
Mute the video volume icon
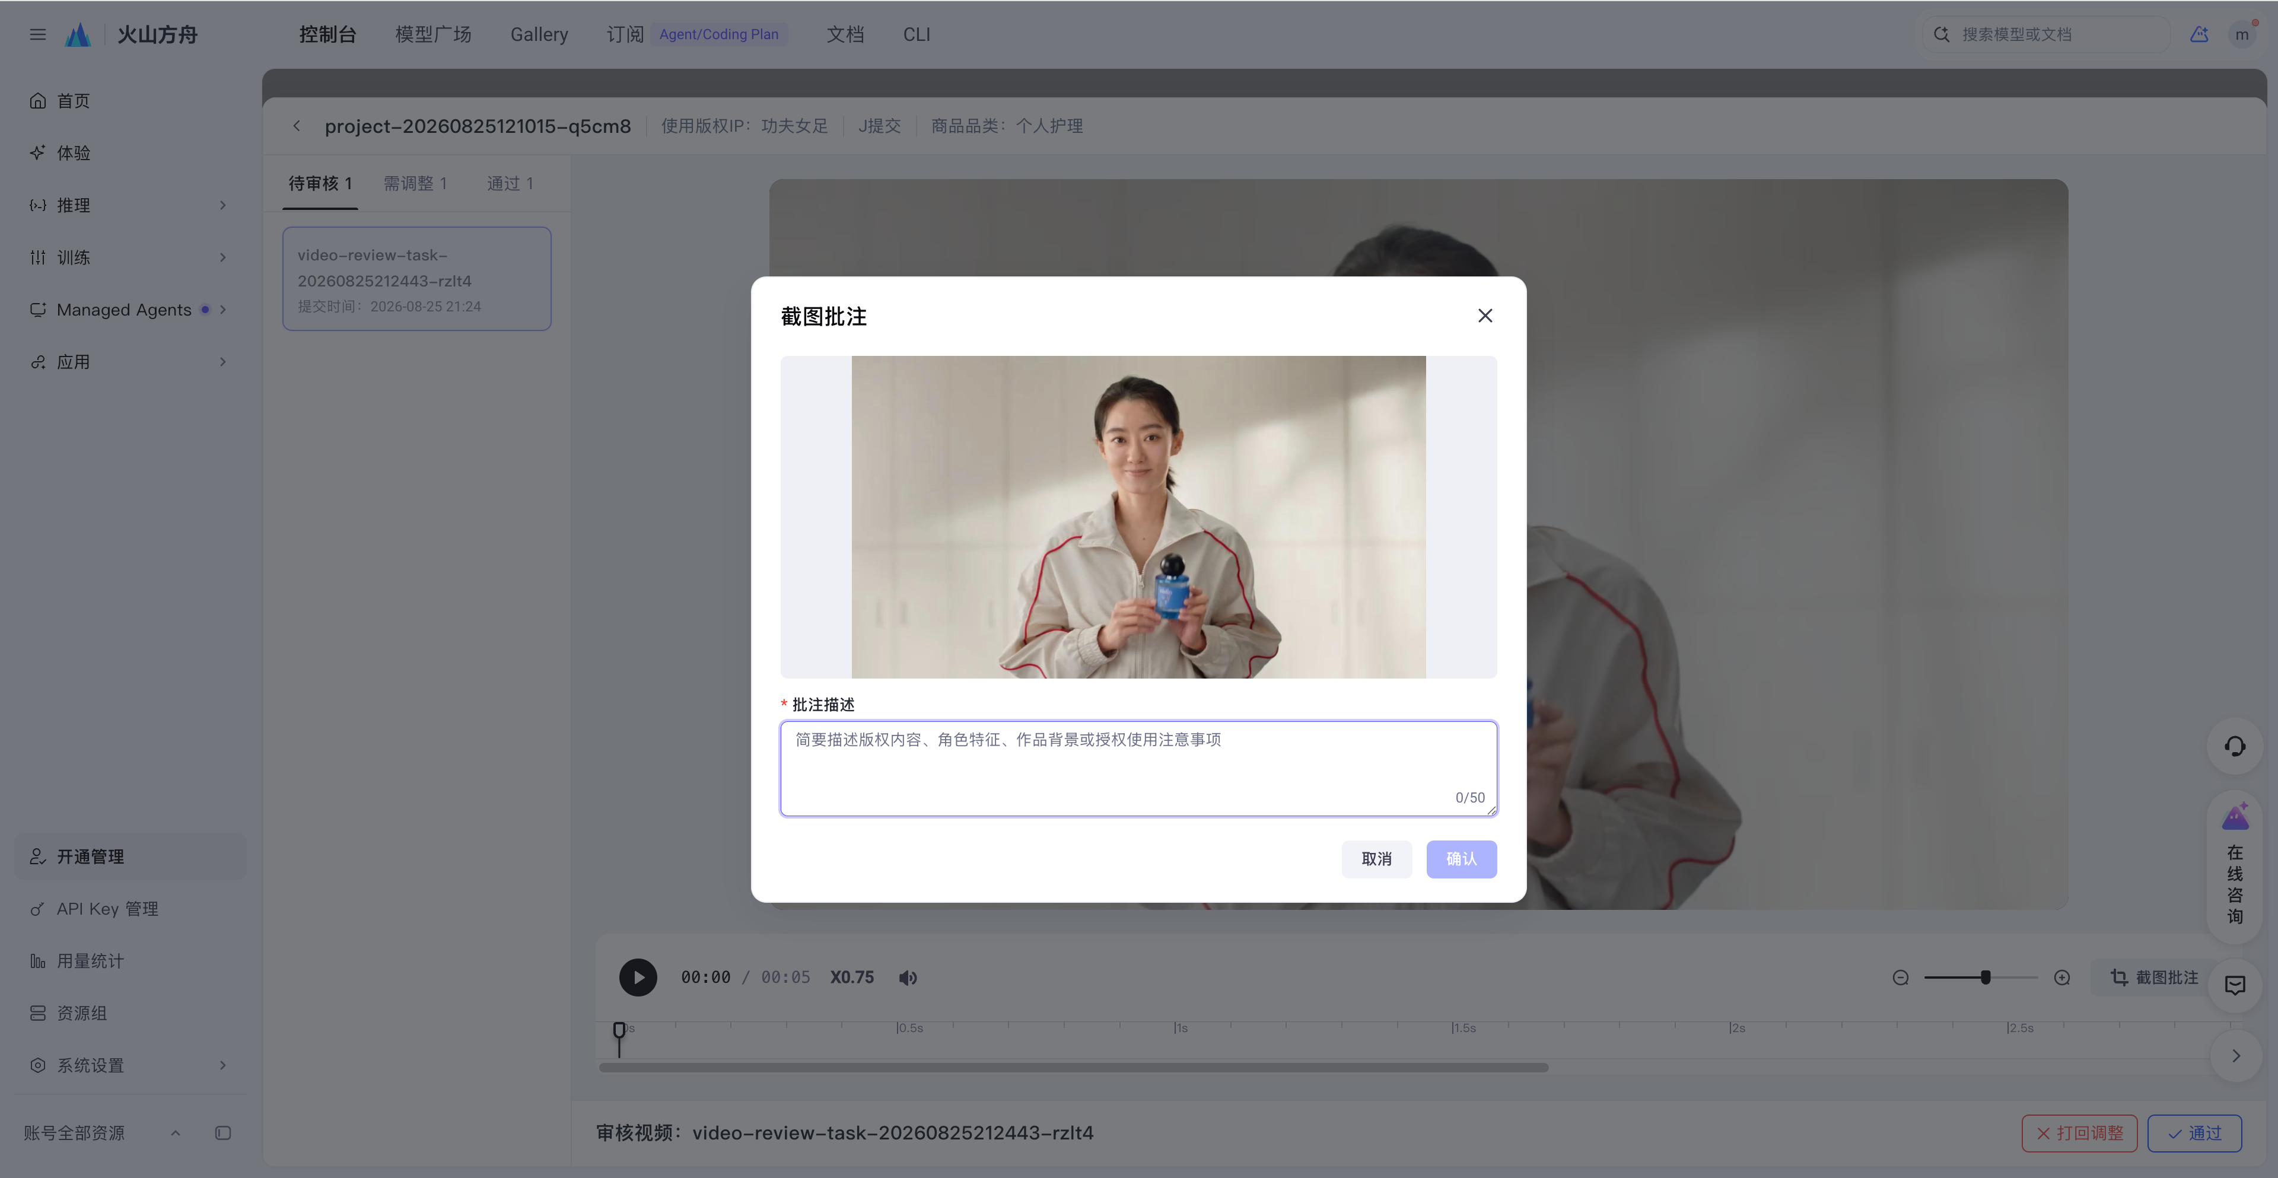pyautogui.click(x=907, y=978)
